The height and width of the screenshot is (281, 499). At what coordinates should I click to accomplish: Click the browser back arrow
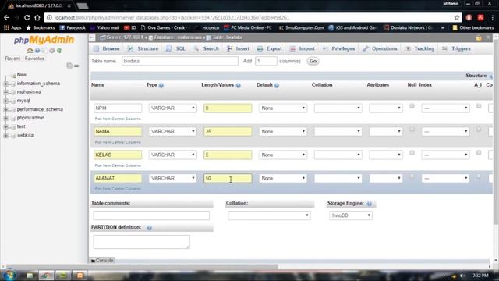click(x=7, y=17)
